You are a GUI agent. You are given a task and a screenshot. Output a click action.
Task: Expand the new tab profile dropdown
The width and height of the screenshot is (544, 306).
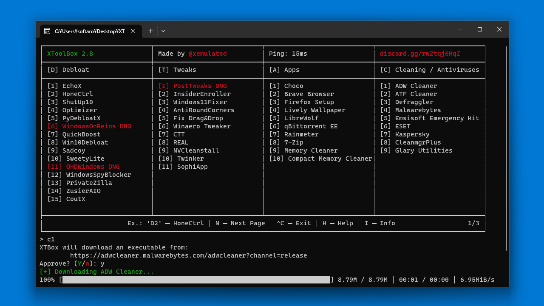click(163, 31)
